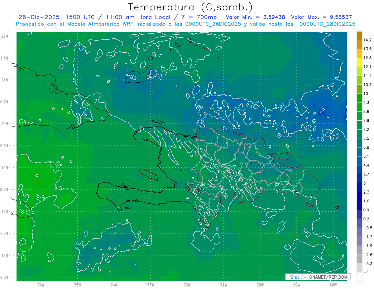Click the 69W longitude axis label

[297, 285]
